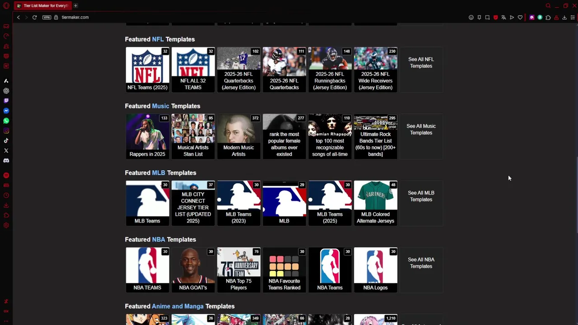Click the Anime and Manga heading link

177,306
